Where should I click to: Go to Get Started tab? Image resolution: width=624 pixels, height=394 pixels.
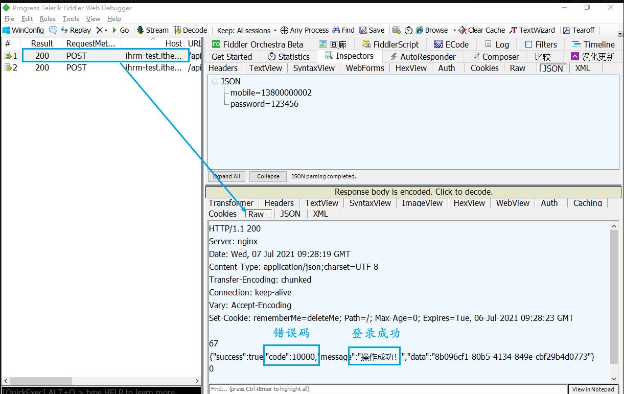[232, 57]
